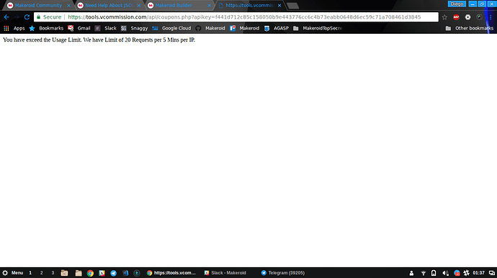
Task: Open the system Menu in the taskbar
Action: pyautogui.click(x=13, y=273)
